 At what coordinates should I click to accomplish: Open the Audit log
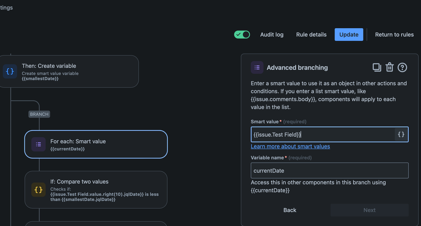pos(272,35)
